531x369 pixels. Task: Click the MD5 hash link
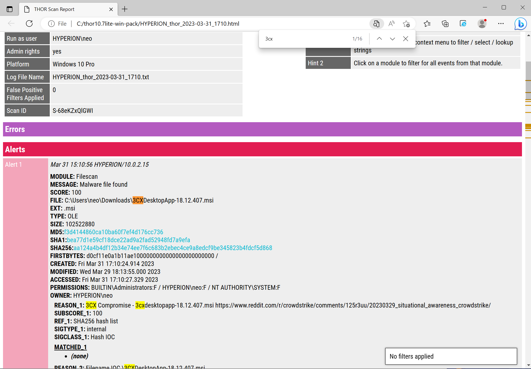113,232
